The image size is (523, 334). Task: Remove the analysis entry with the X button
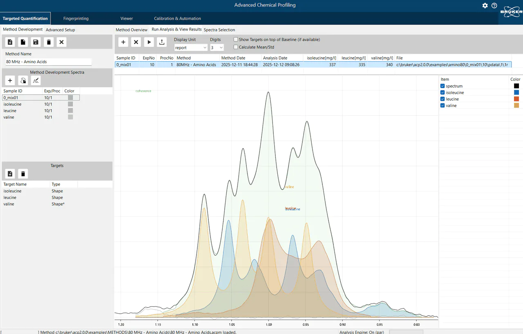pyautogui.click(x=136, y=42)
